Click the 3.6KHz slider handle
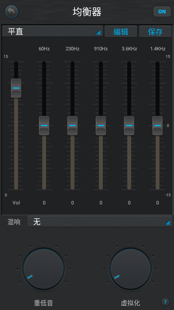The image size is (174, 310). coord(129,126)
